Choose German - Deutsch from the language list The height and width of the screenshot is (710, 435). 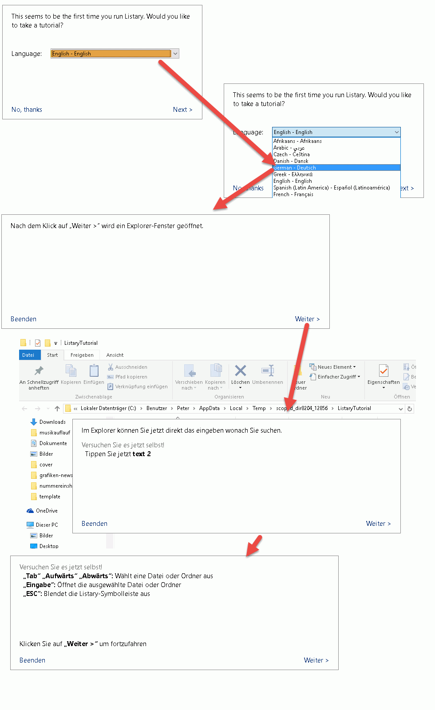[336, 168]
